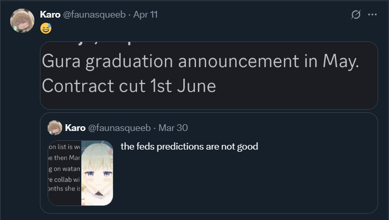Click the small avatar in quoted post
Screen dimensions: 389x220
pyautogui.click(x=55, y=128)
